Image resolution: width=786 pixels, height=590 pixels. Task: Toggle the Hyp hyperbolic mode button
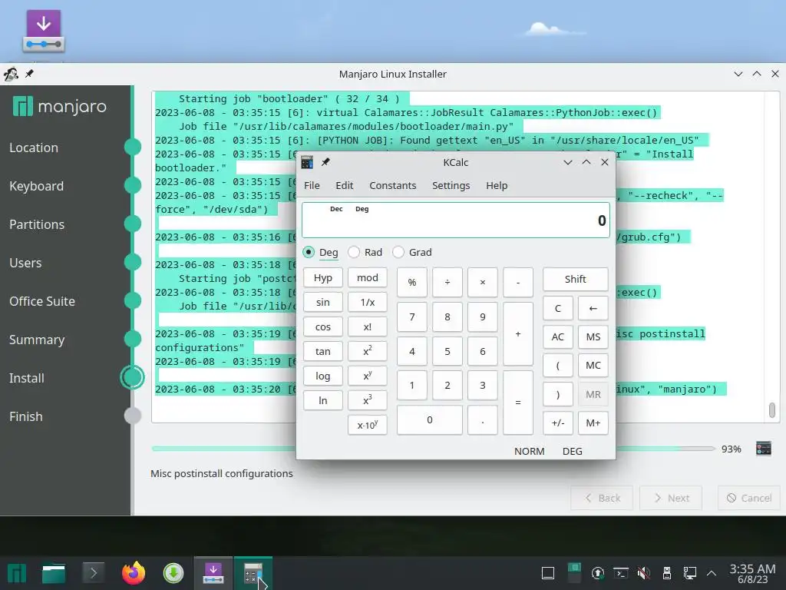323,277
